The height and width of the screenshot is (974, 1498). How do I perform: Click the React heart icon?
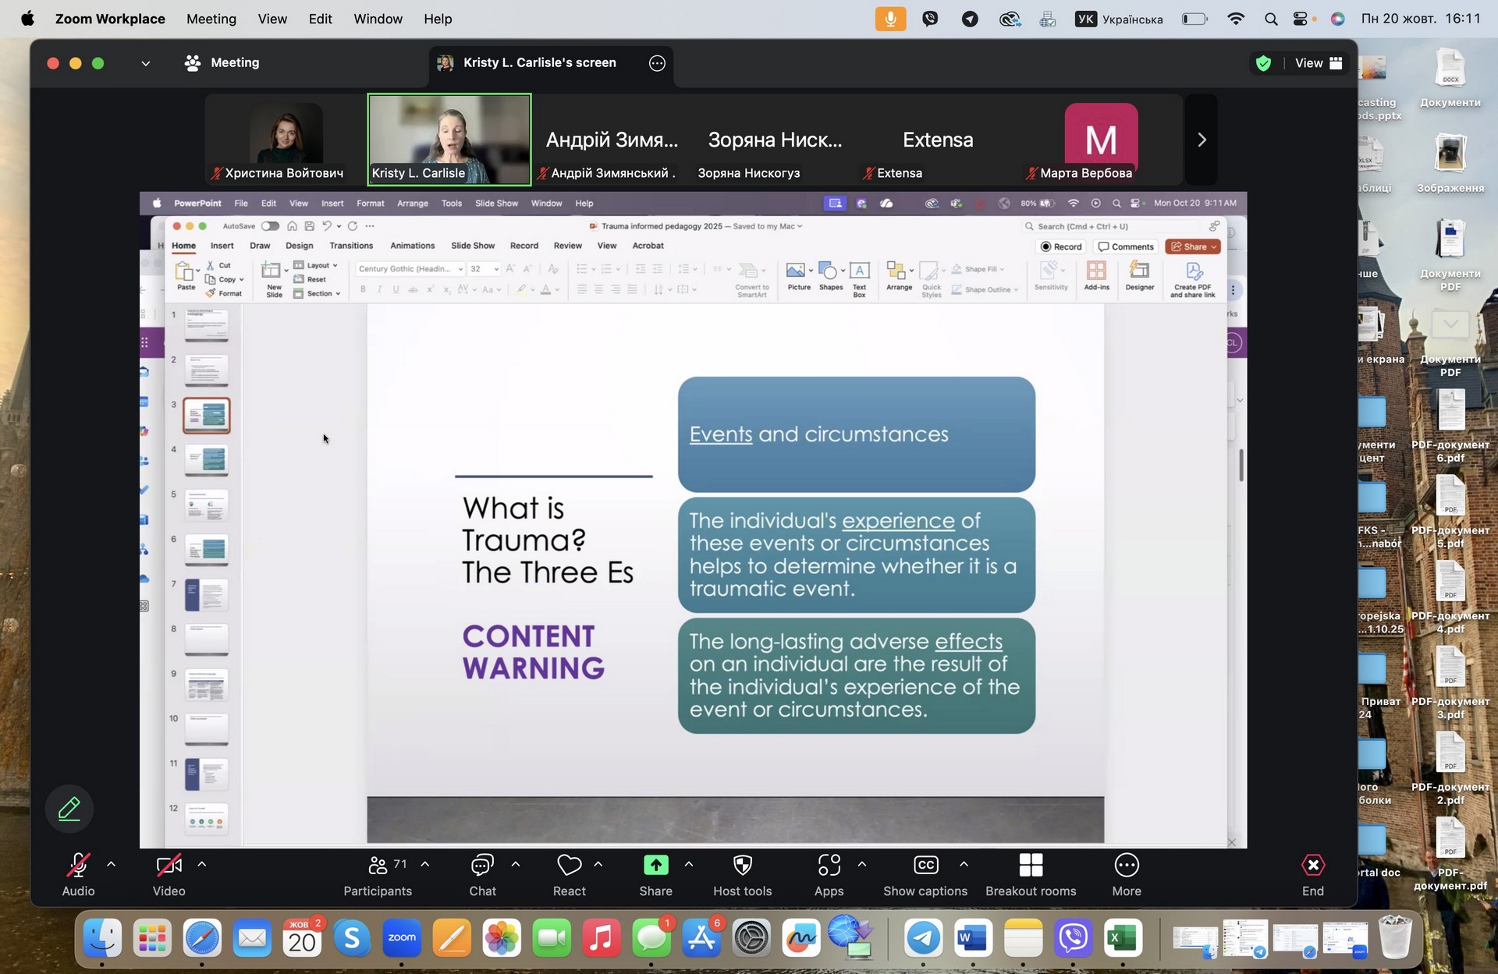click(x=569, y=866)
